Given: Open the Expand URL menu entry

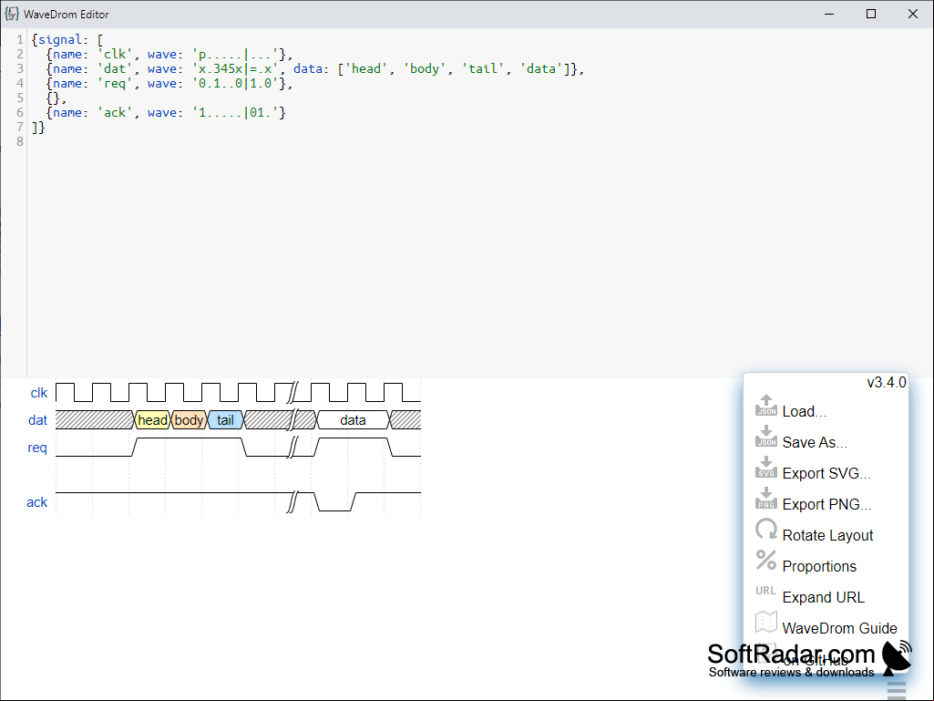Looking at the screenshot, I should [823, 598].
